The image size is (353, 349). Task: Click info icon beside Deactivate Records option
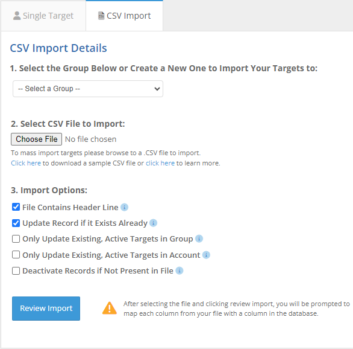180,271
